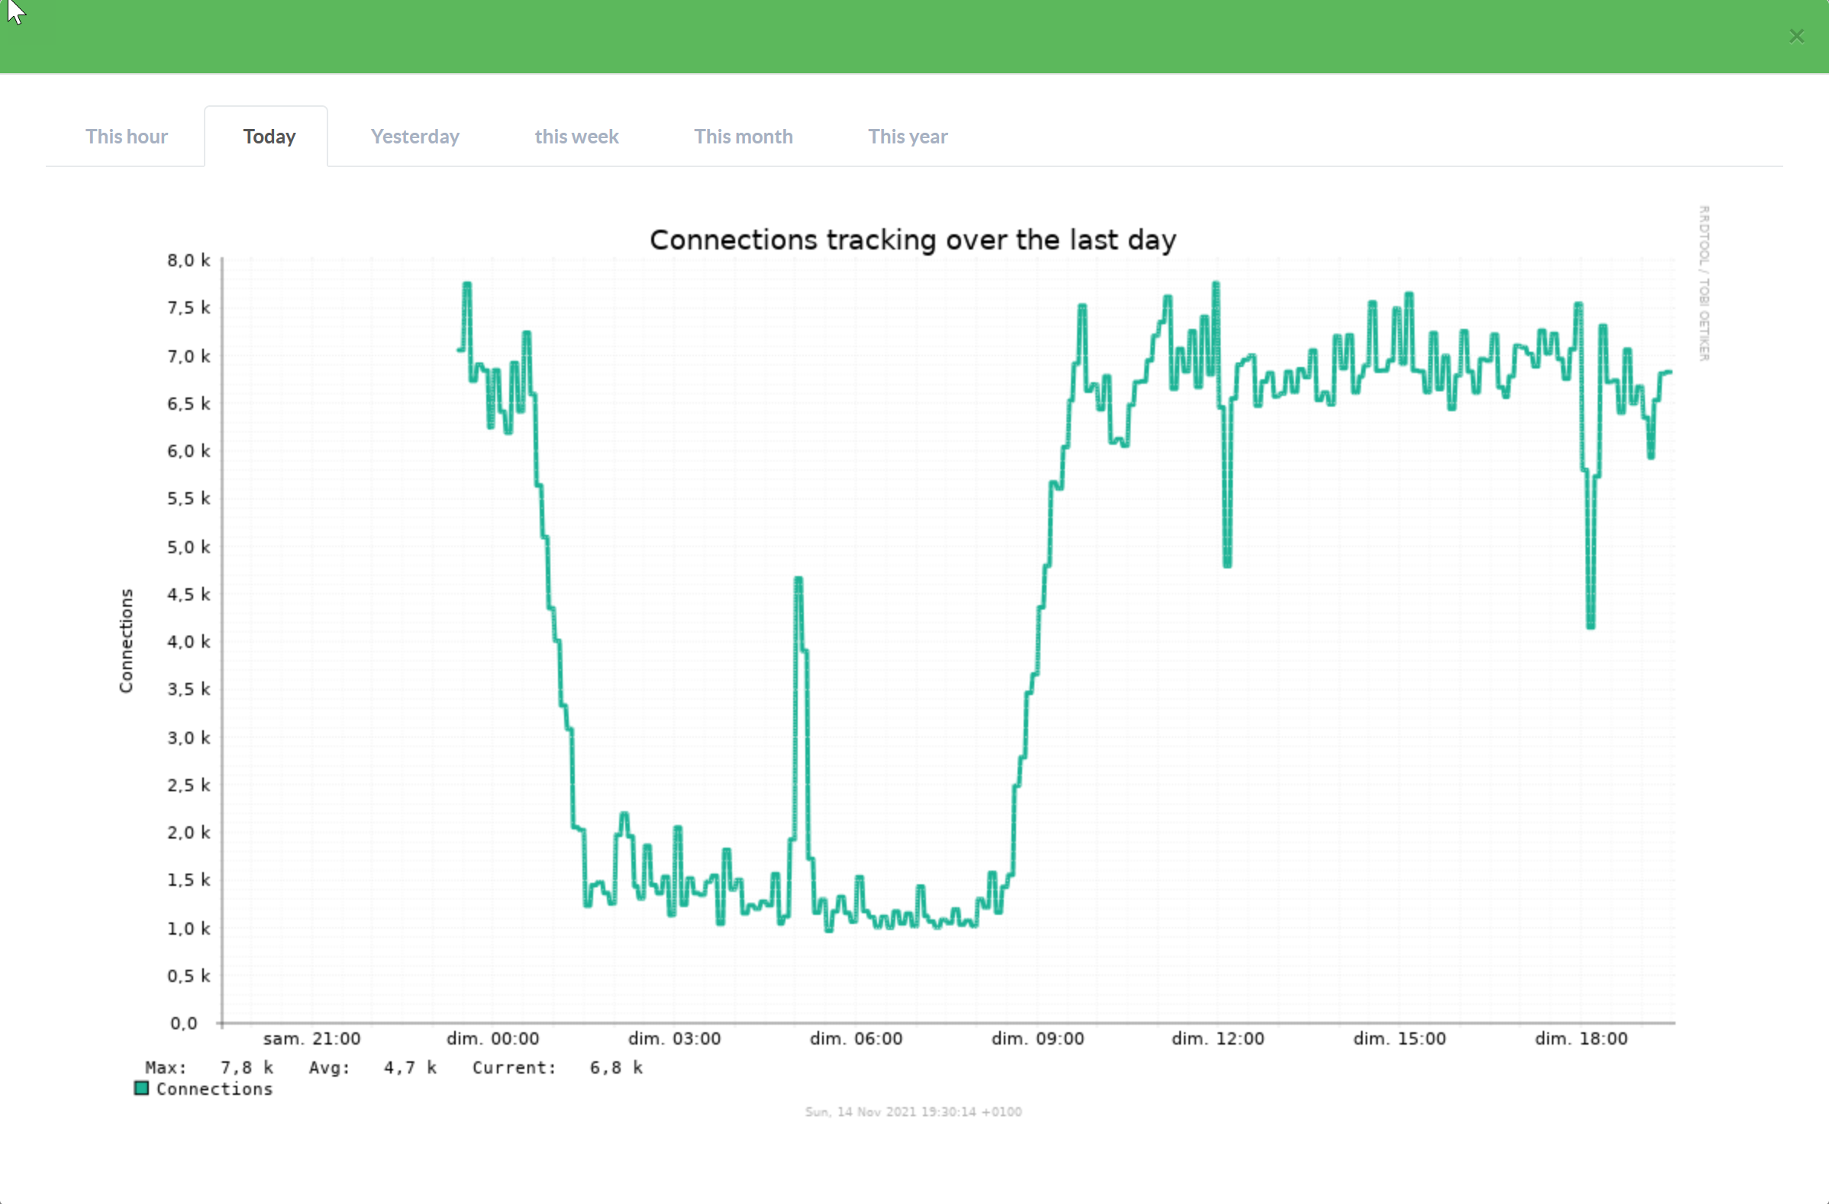Click the dim. 06:00 axis label

(855, 1038)
